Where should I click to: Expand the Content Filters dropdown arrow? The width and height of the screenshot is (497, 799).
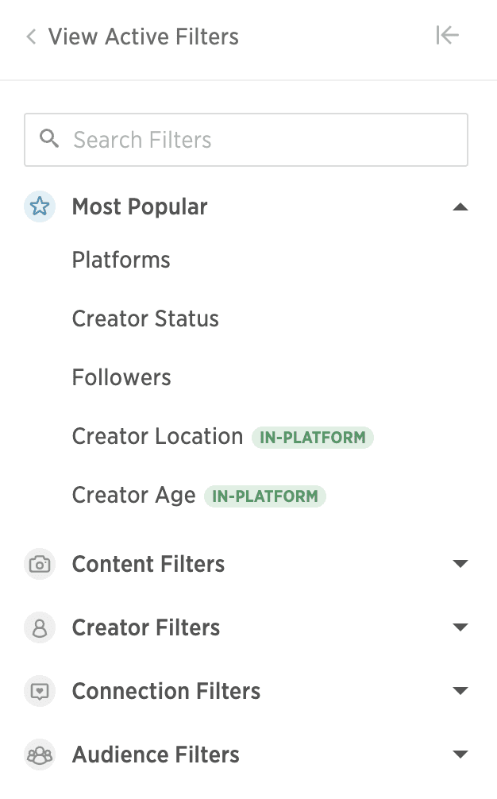coord(460,564)
